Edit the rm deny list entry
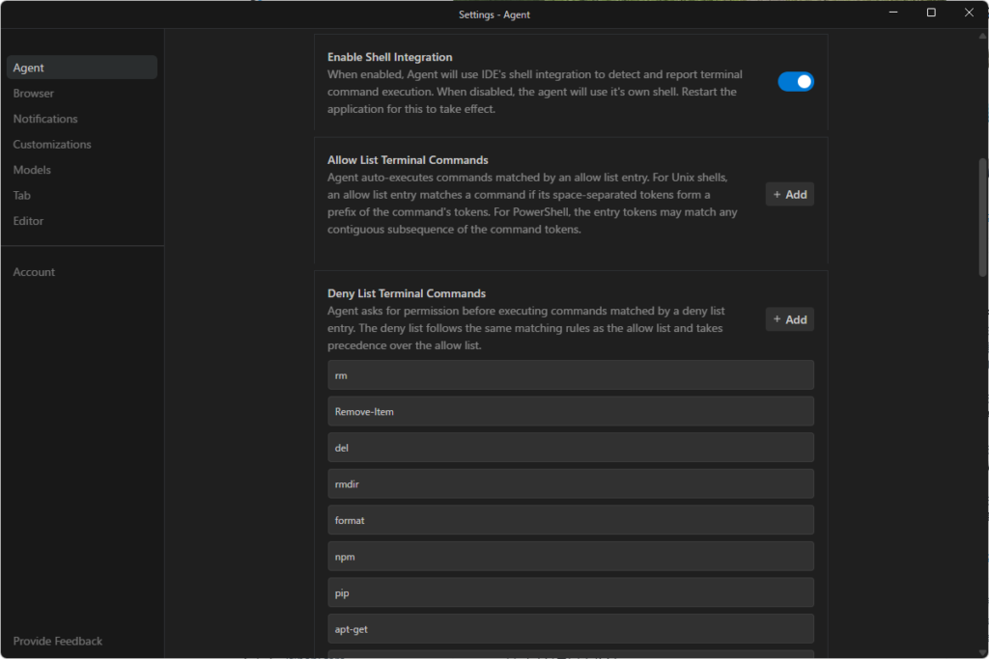Viewport: 989px width, 659px height. point(570,375)
